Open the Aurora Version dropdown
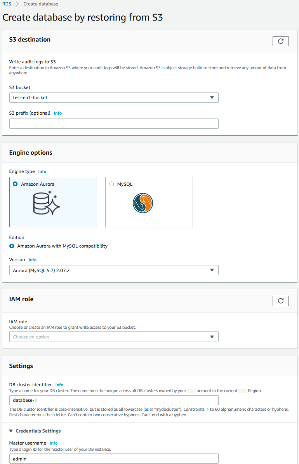The image size is (299, 464). click(114, 270)
